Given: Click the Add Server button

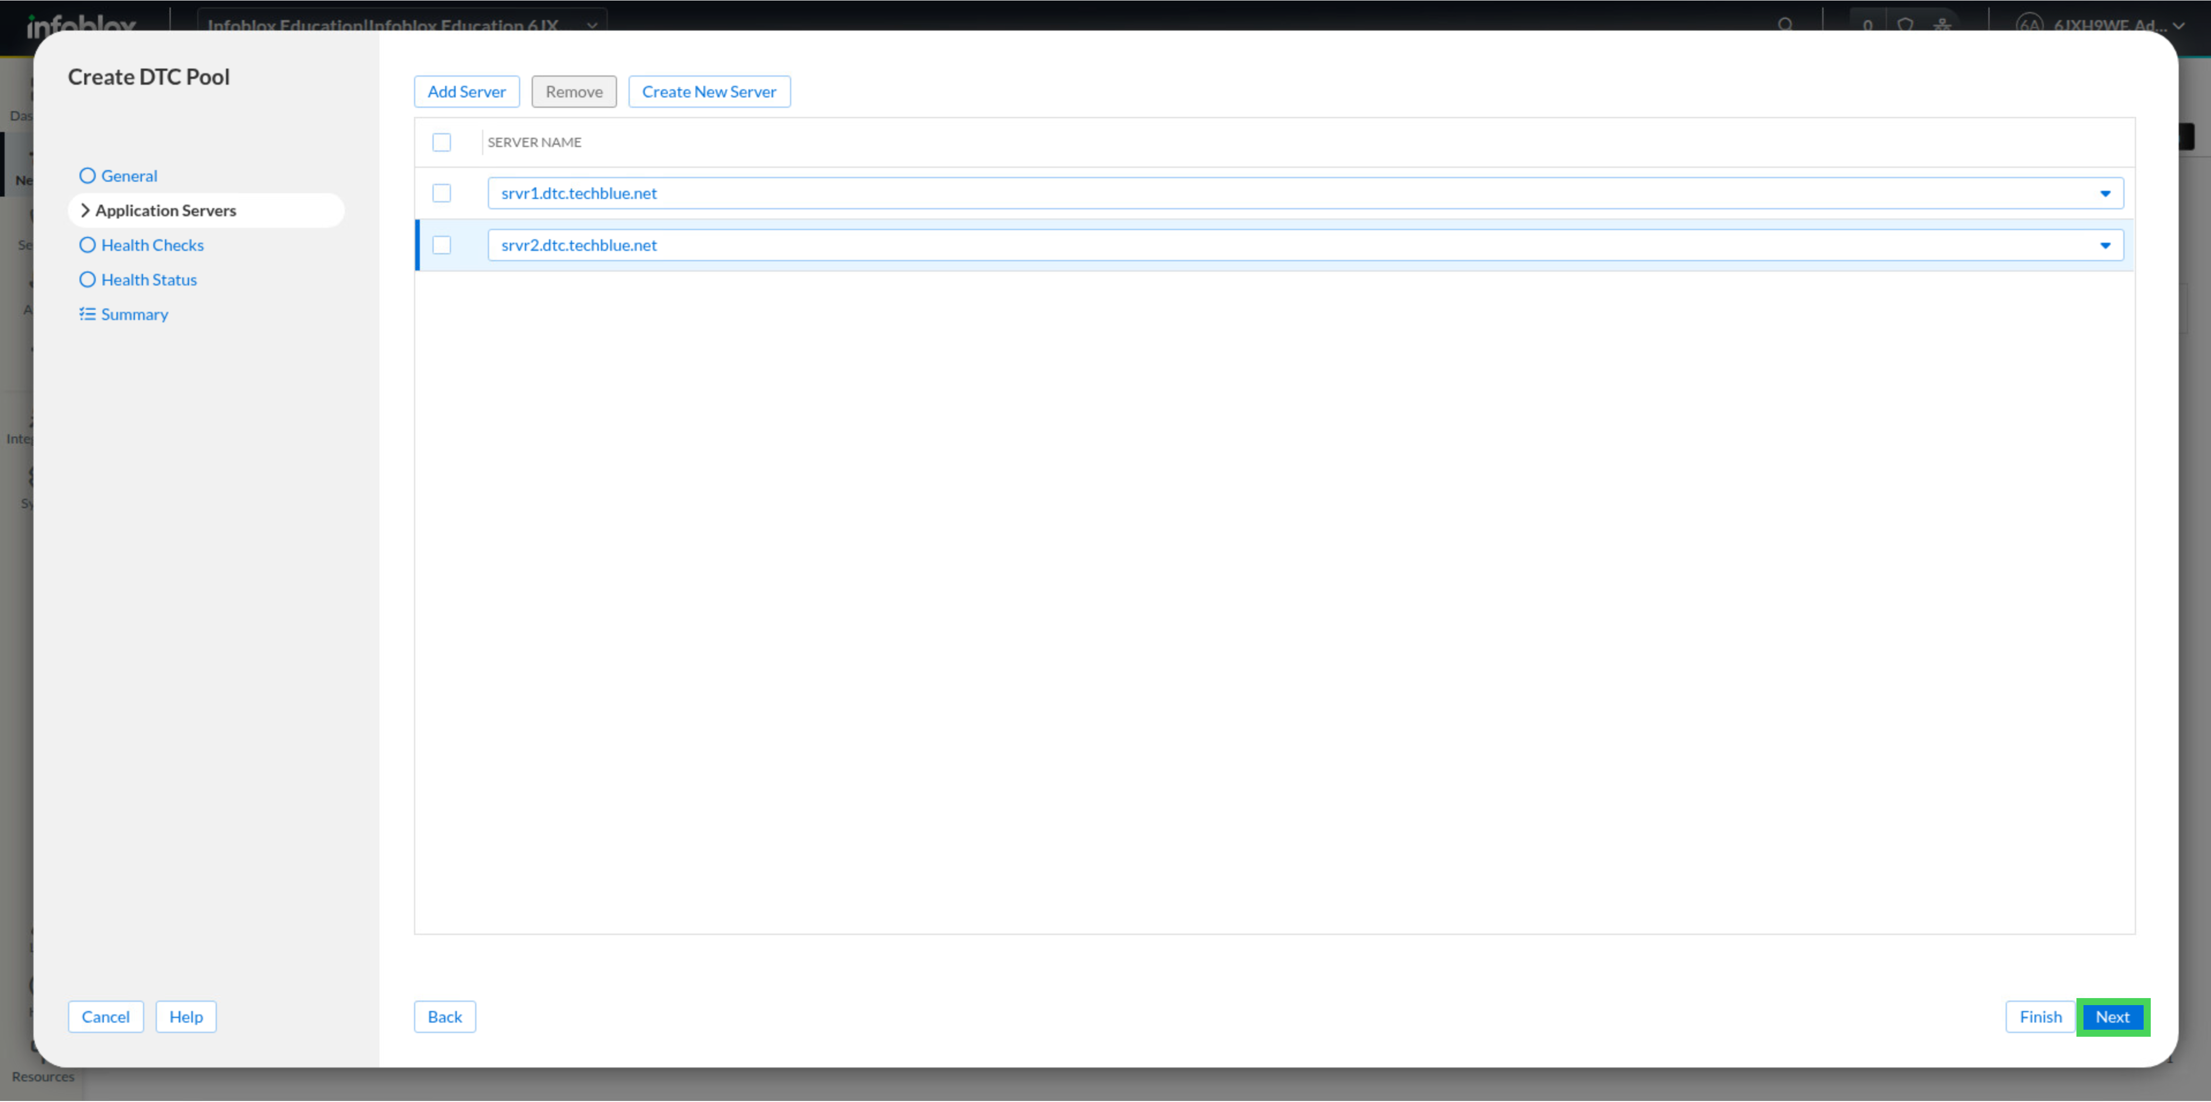Looking at the screenshot, I should [x=467, y=92].
